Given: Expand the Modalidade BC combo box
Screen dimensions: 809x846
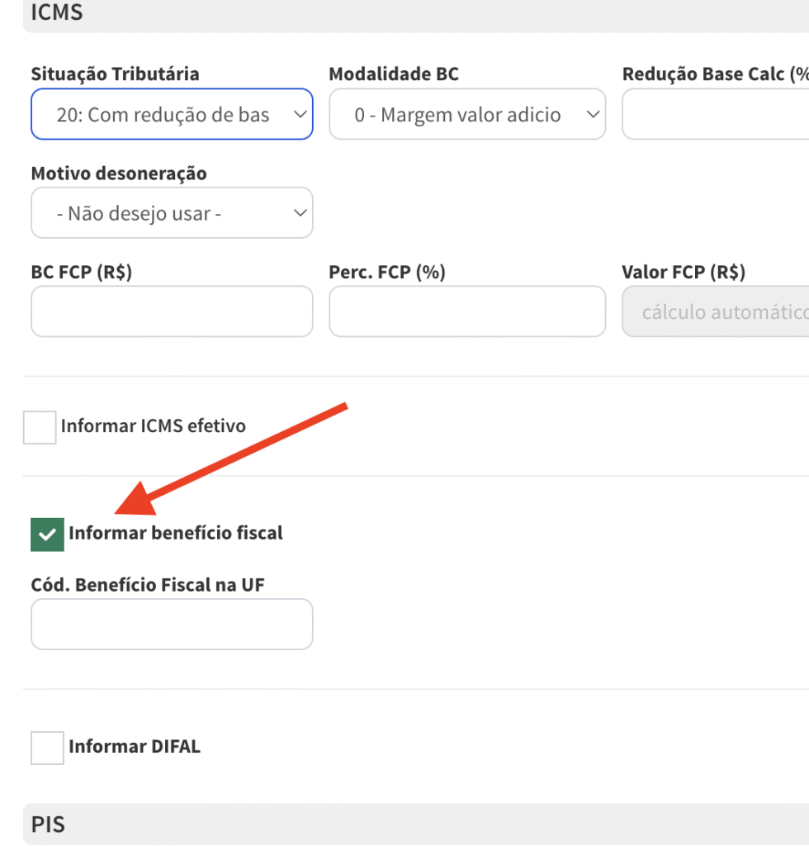Looking at the screenshot, I should [467, 114].
